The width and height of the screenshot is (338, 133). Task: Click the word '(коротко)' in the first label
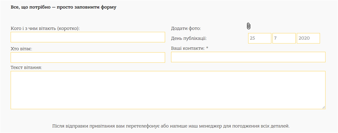[69, 28]
